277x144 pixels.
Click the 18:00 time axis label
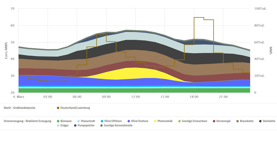pyautogui.click(x=194, y=97)
